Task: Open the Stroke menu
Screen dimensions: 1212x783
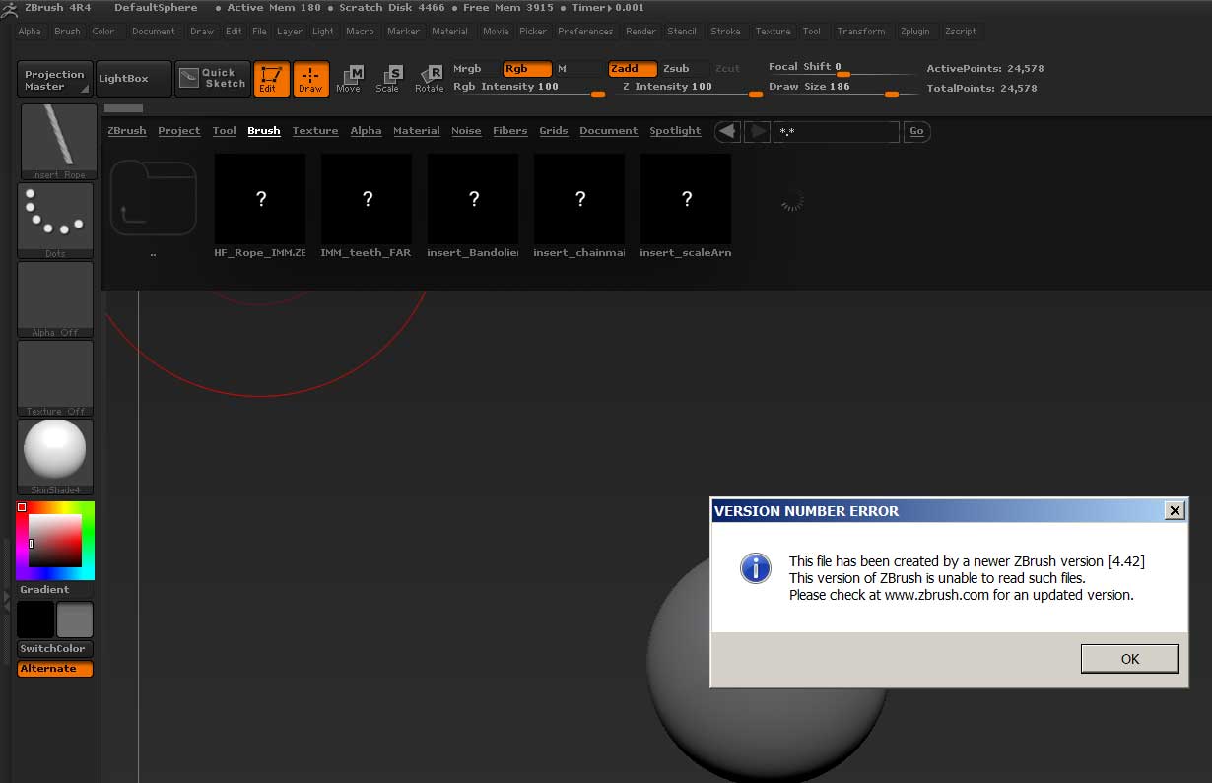Action: (726, 32)
